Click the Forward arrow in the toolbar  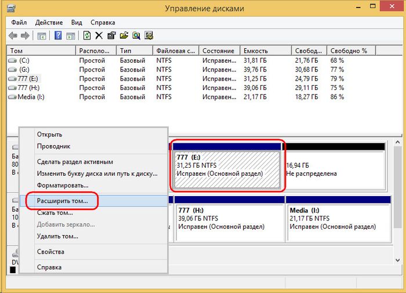24,35
